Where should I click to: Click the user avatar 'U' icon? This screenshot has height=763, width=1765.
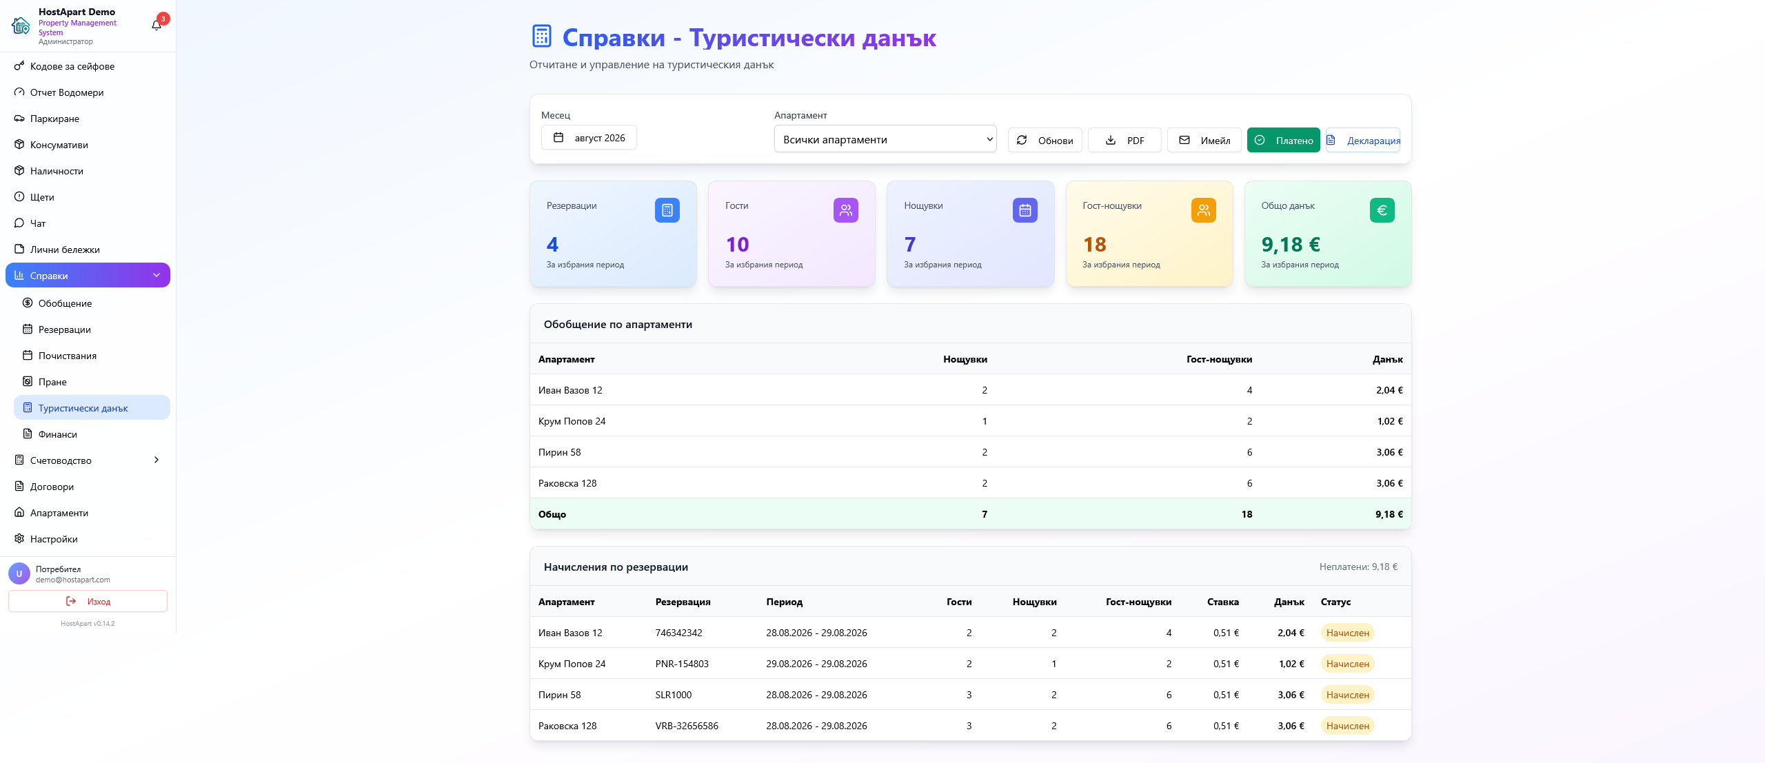point(19,573)
